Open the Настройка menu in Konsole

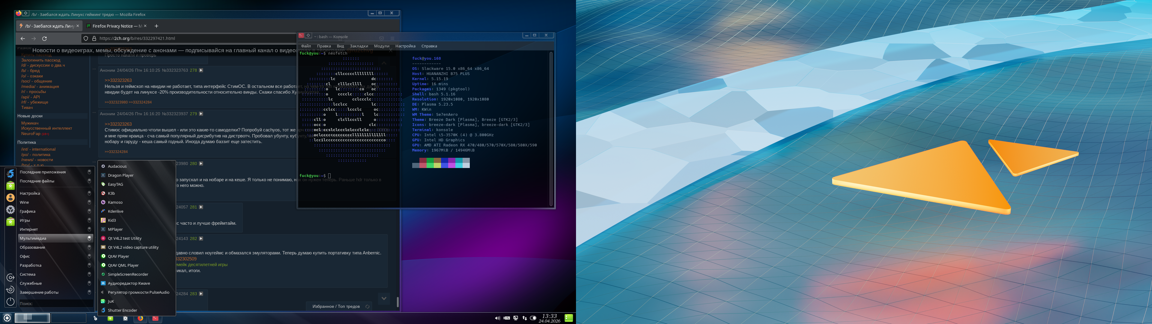coord(405,46)
